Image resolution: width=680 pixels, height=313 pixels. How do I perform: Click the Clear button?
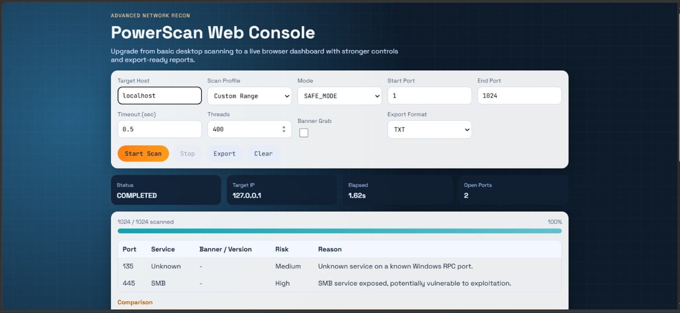[x=263, y=153]
